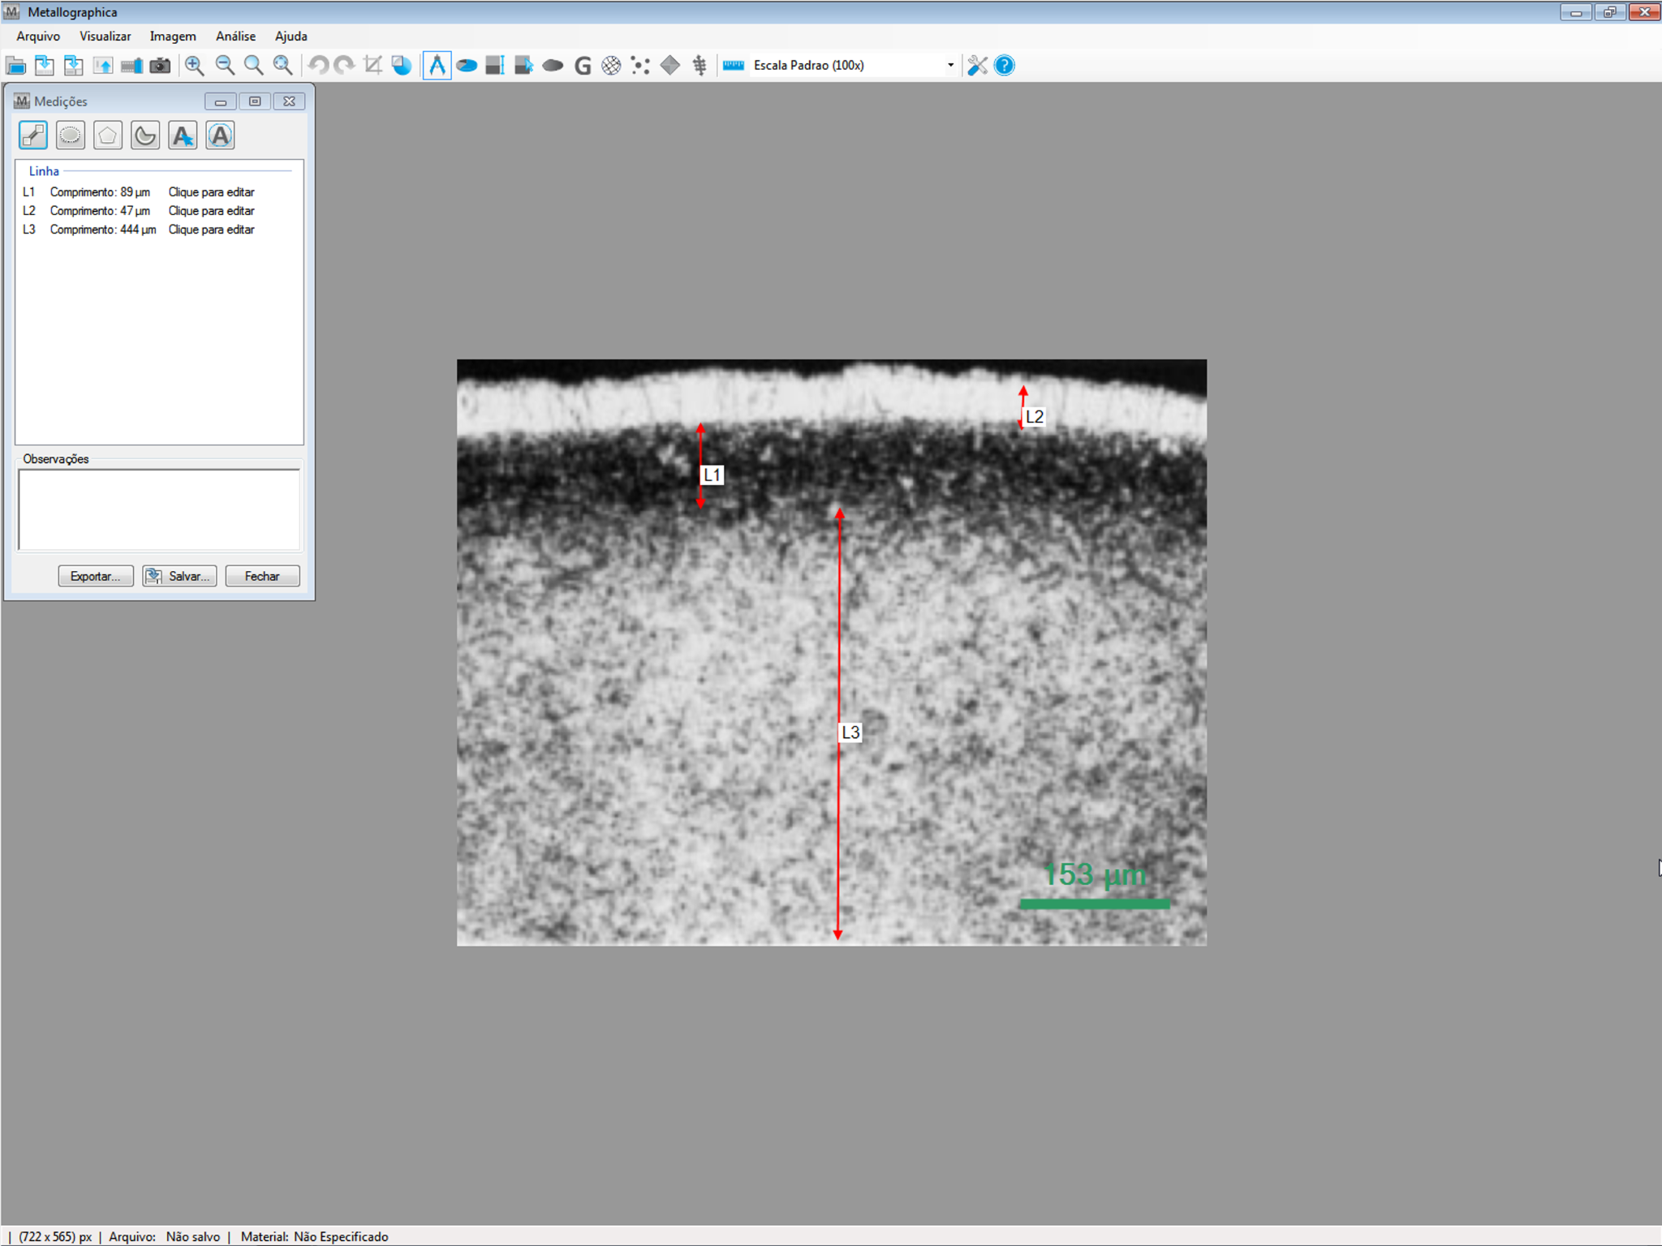Select the polygon measurement tool
The image size is (1662, 1246).
[108, 135]
